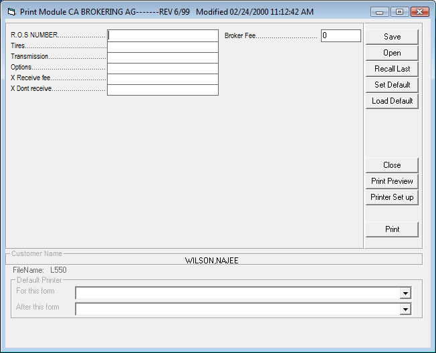Open Printer Set up
Viewport: 436px width, 353px height.
[x=392, y=197]
